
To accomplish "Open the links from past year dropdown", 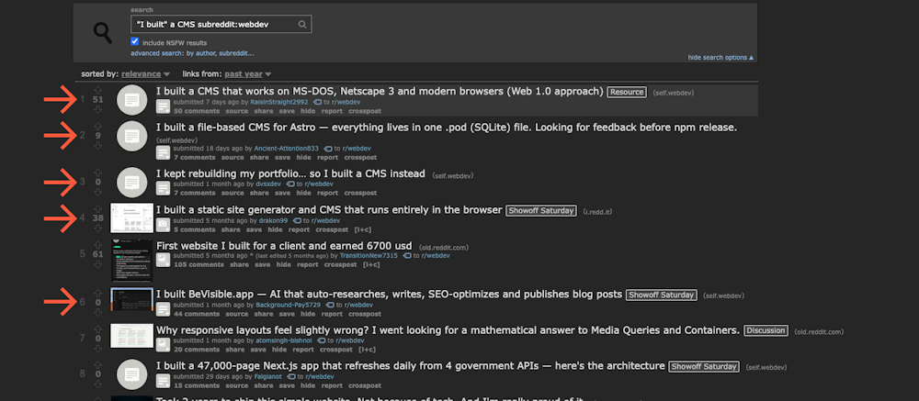I will [248, 73].
